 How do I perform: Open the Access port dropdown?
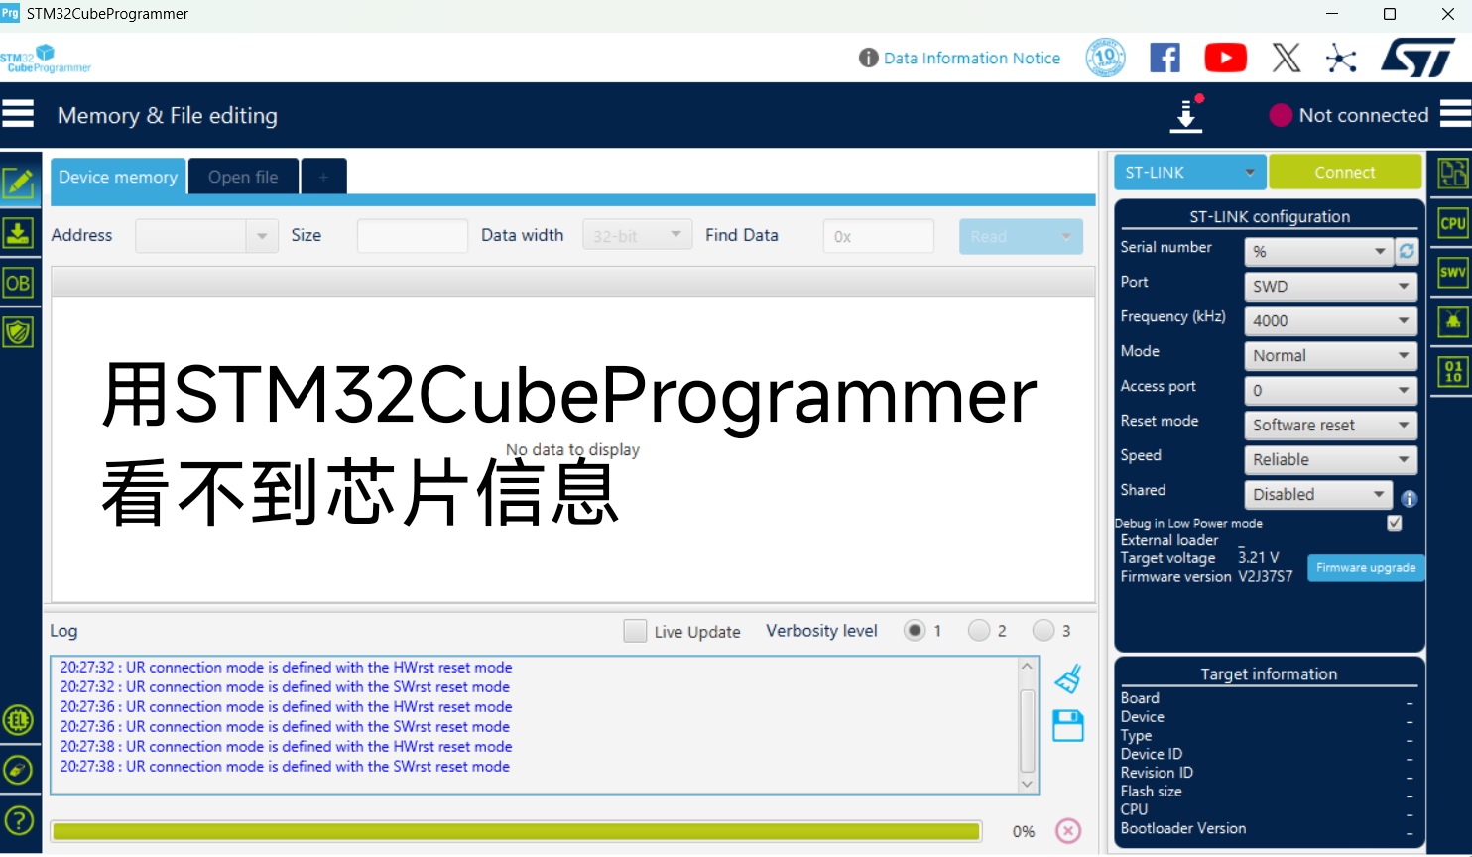click(1330, 391)
